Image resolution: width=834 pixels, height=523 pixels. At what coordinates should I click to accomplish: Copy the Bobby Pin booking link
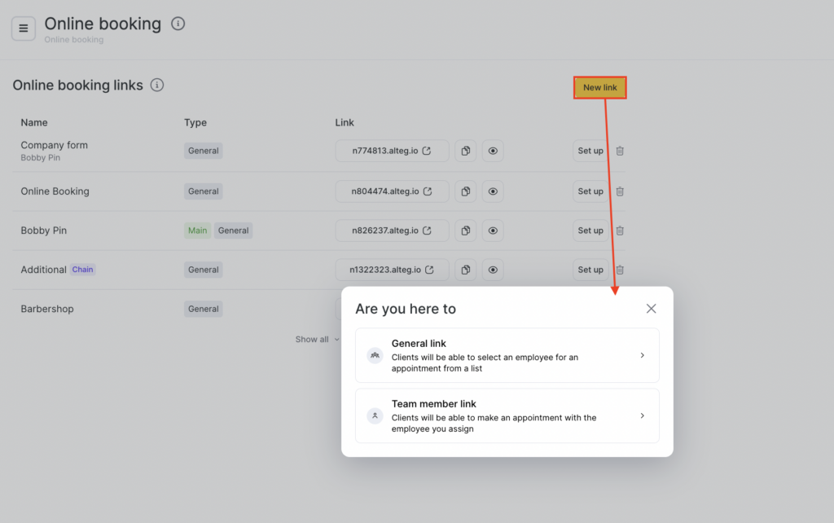tap(465, 231)
